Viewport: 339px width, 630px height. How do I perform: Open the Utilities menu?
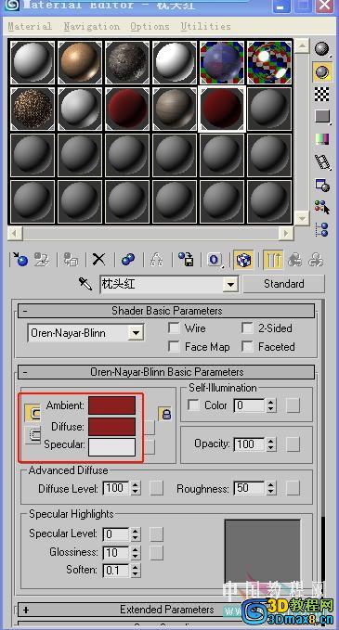205,27
